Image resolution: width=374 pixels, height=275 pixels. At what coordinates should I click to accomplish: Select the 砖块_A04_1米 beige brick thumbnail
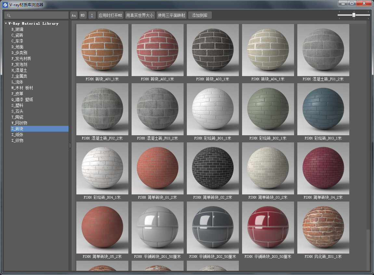click(268, 50)
